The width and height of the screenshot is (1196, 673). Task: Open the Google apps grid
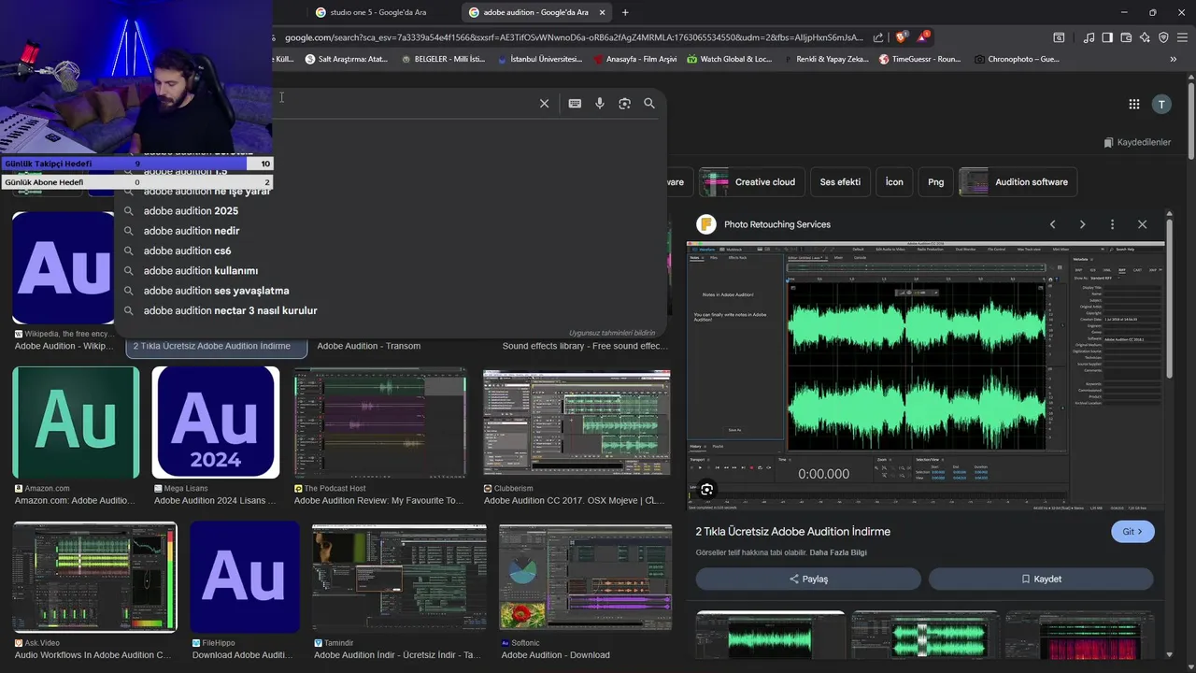tap(1134, 105)
